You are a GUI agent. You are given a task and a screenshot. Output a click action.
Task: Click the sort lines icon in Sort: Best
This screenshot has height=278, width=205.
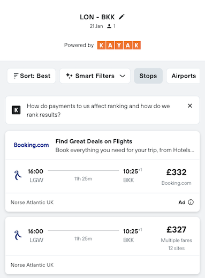coord(16,76)
